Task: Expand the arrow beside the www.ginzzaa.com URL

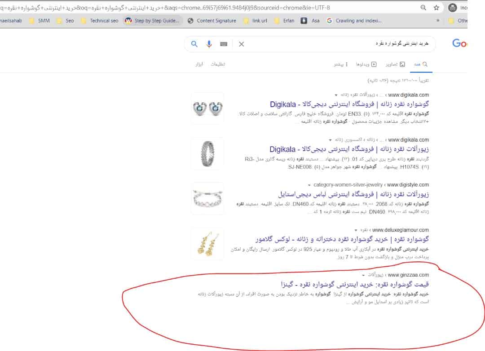Action: click(363, 275)
